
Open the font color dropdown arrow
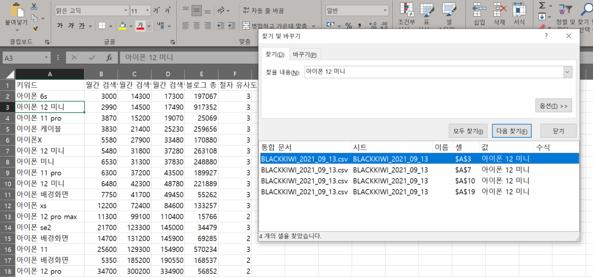click(x=149, y=26)
